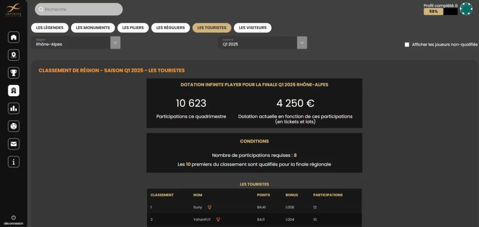Expand the Saisons dropdown arrow
Viewport: 479px width, 227px height.
(x=302, y=43)
